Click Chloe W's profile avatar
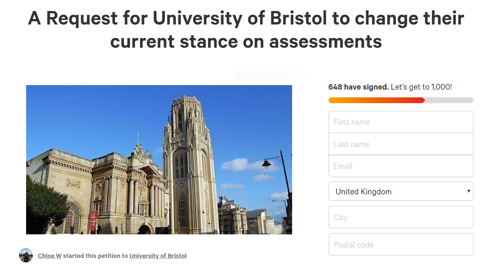The image size is (482, 264). point(26,255)
